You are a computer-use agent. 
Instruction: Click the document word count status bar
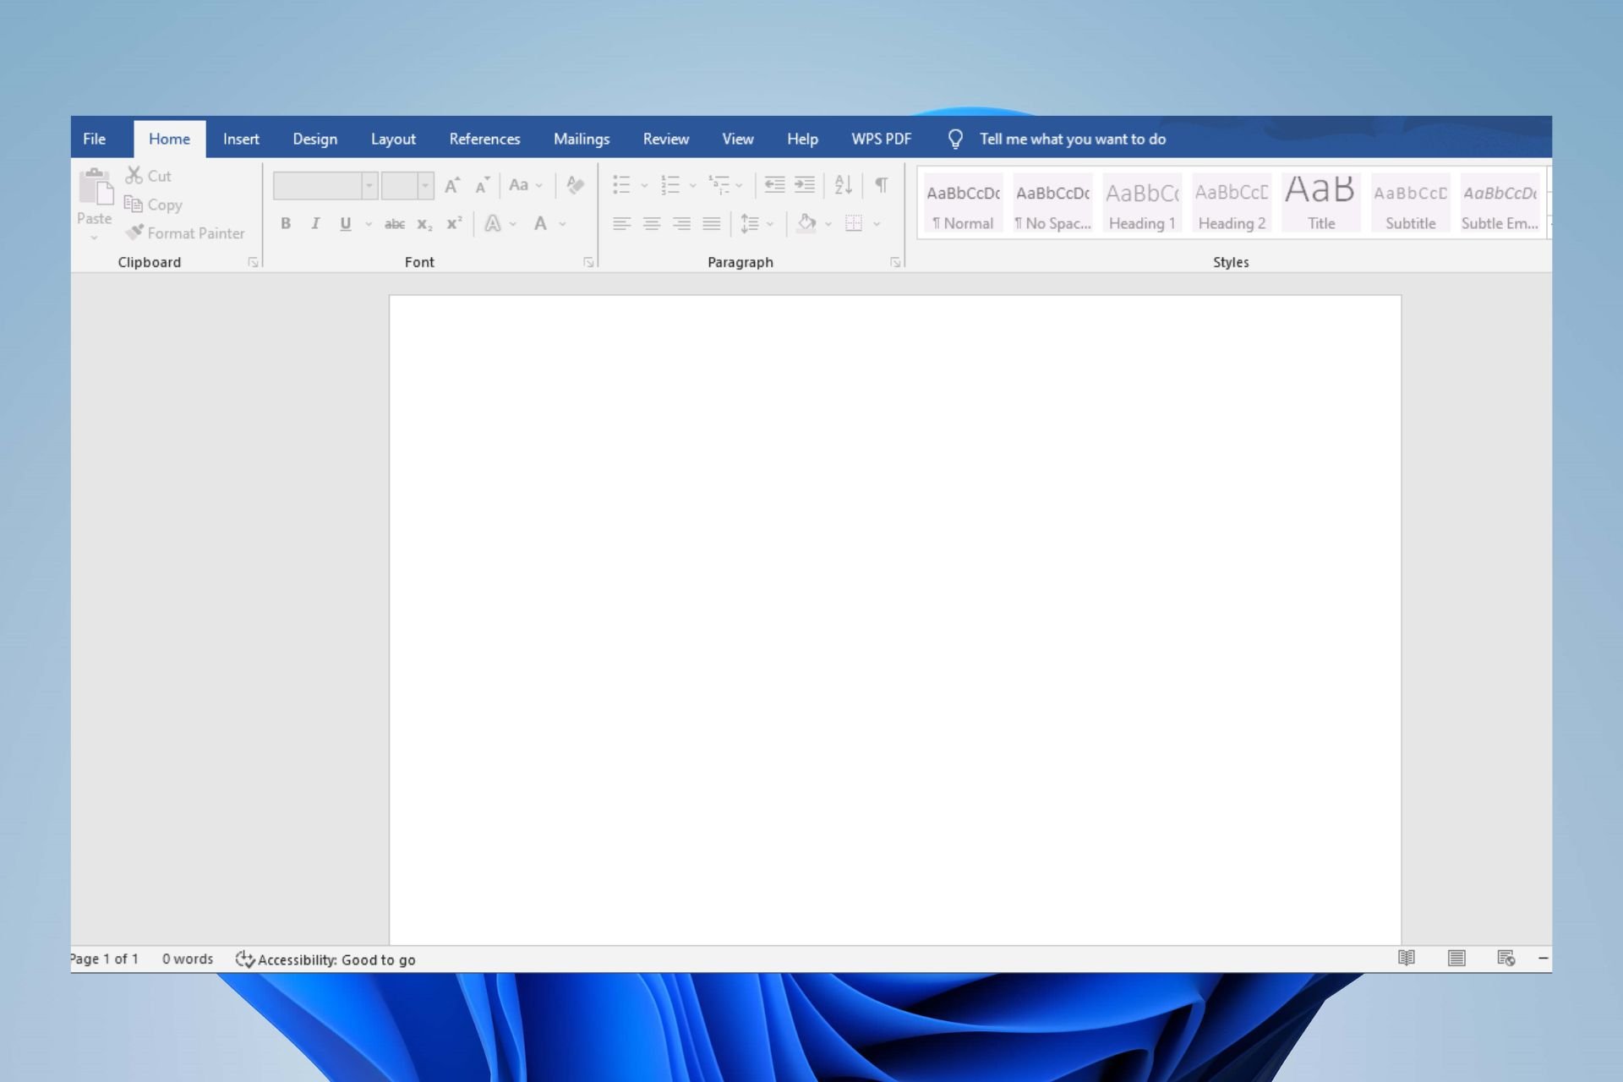[187, 958]
